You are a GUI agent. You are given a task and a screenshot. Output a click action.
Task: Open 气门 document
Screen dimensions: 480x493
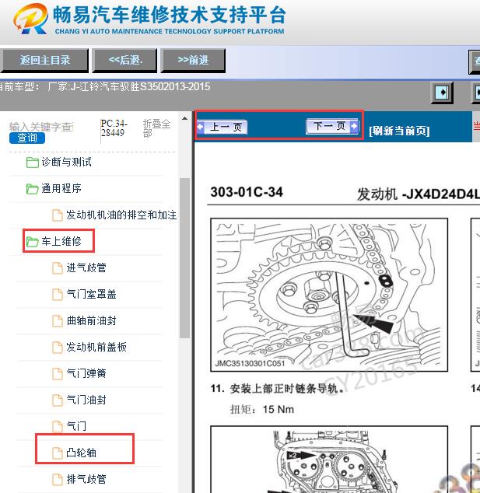76,426
